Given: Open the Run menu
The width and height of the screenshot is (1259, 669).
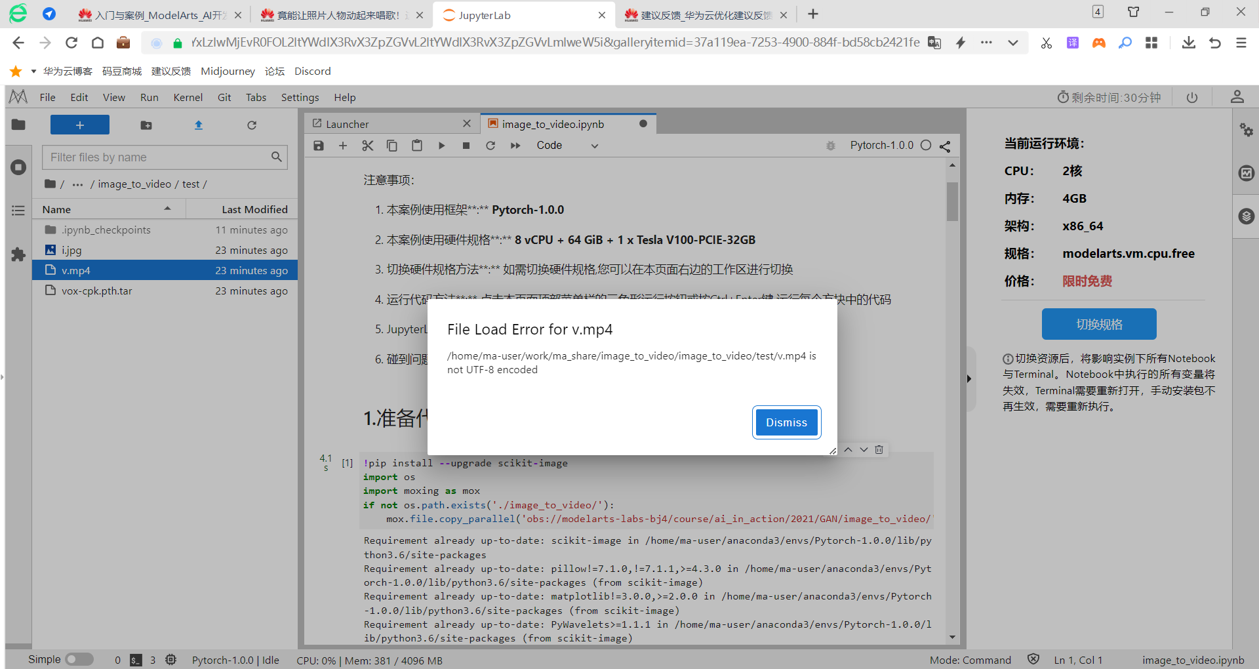Looking at the screenshot, I should coord(150,97).
